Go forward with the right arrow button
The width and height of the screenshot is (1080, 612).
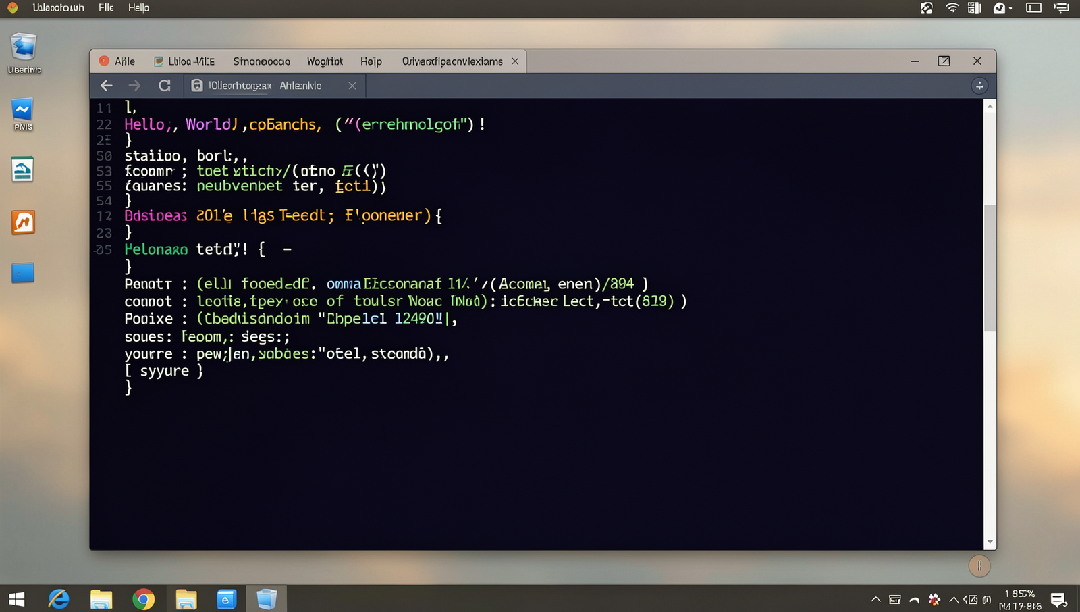pos(134,86)
